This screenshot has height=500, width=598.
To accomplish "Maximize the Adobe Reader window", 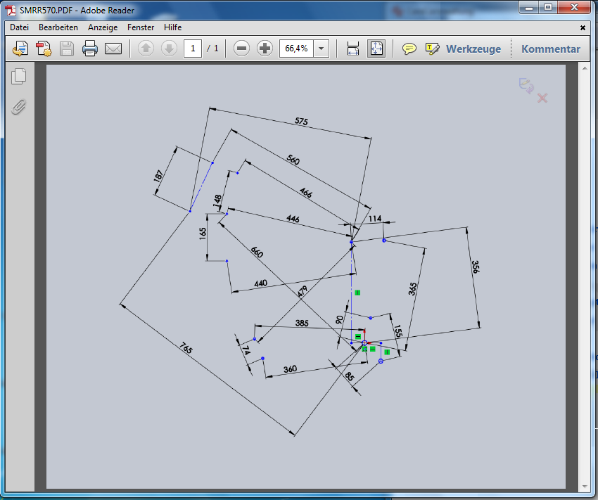I will pyautogui.click(x=548, y=7).
